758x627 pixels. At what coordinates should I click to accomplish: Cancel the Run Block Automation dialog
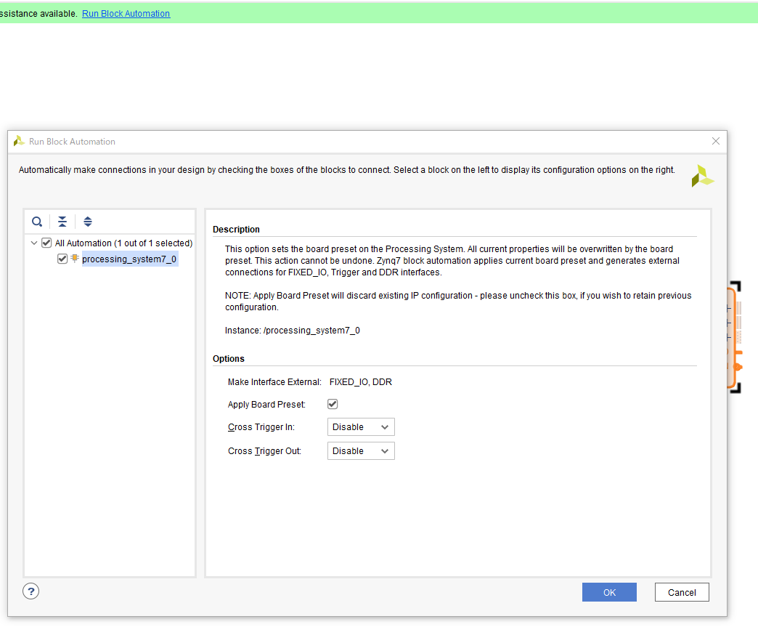(x=682, y=592)
